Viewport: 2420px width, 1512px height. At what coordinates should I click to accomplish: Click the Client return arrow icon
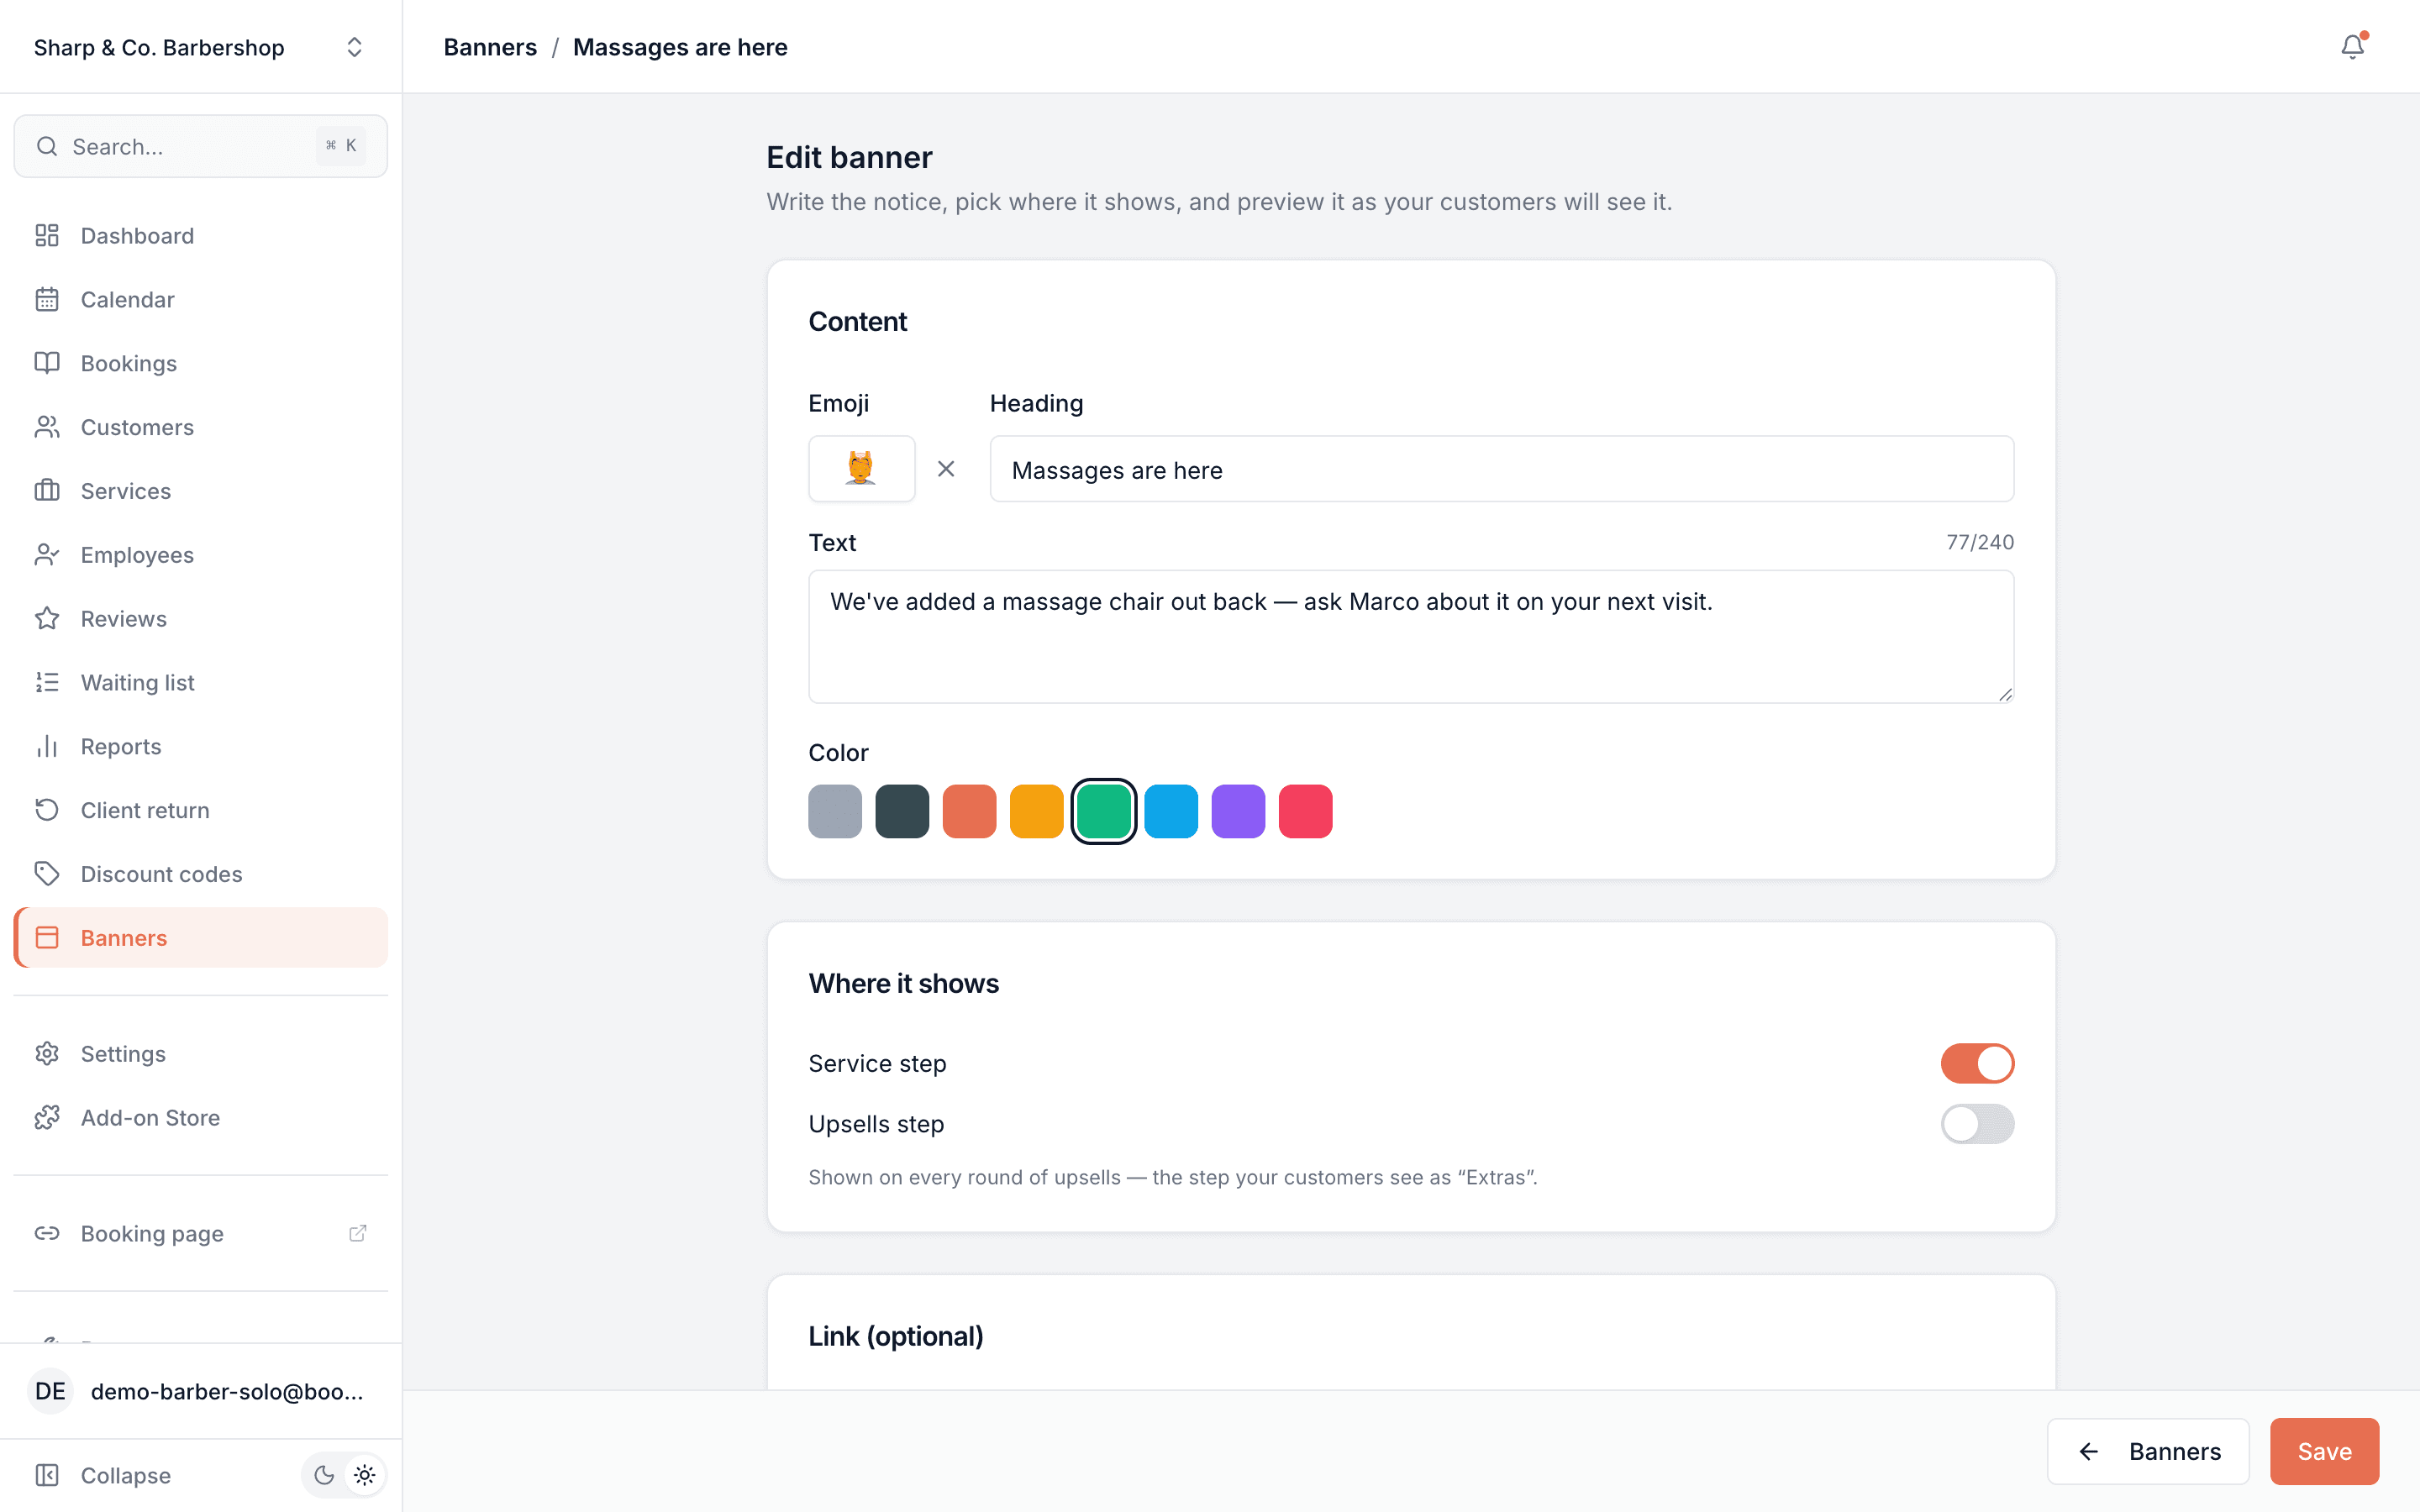(47, 810)
